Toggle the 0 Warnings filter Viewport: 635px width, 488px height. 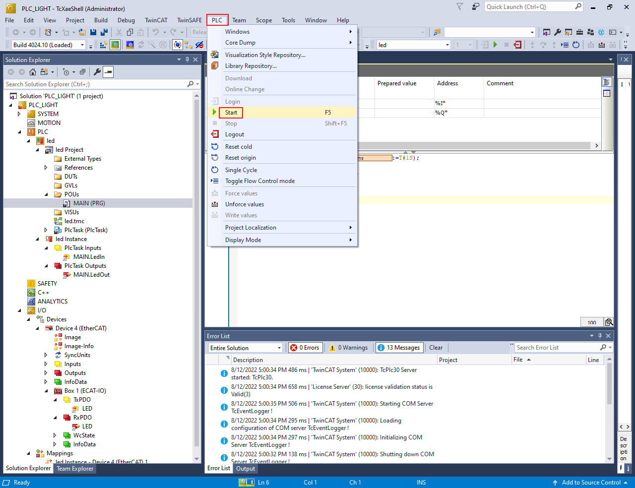(x=349, y=348)
